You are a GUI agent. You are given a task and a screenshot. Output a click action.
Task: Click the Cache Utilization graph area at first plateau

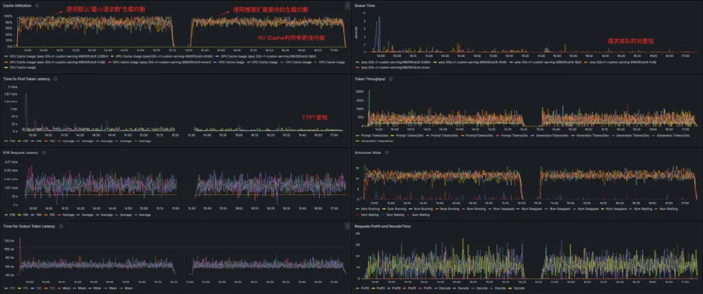point(94,25)
